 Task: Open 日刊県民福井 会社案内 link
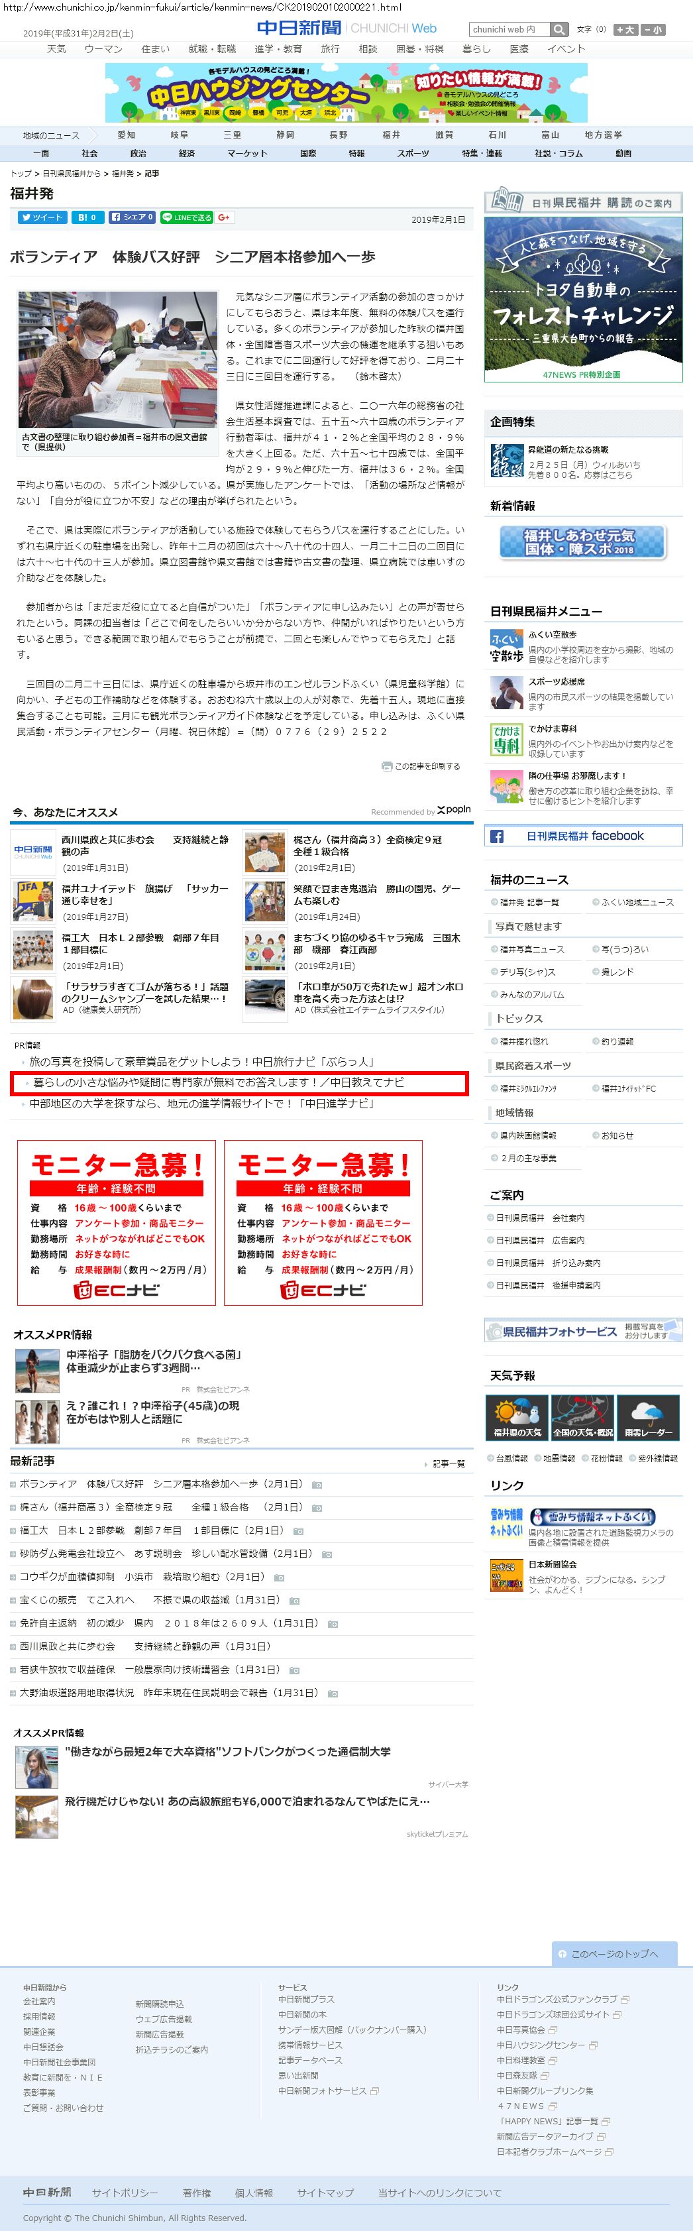pyautogui.click(x=540, y=1218)
